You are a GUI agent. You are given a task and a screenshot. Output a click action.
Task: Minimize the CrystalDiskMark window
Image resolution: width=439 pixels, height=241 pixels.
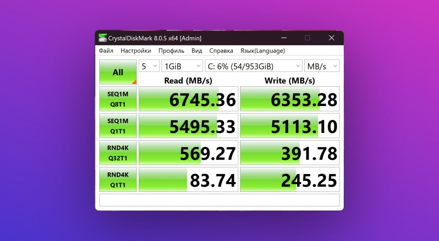pyautogui.click(x=284, y=38)
